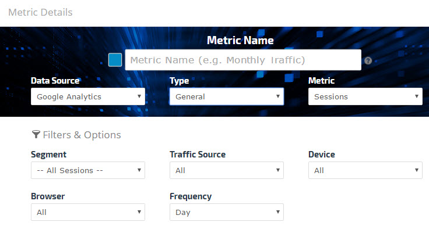The width and height of the screenshot is (429, 226).
Task: Open the Metric dropdown showing Sessions
Action: pos(365,96)
